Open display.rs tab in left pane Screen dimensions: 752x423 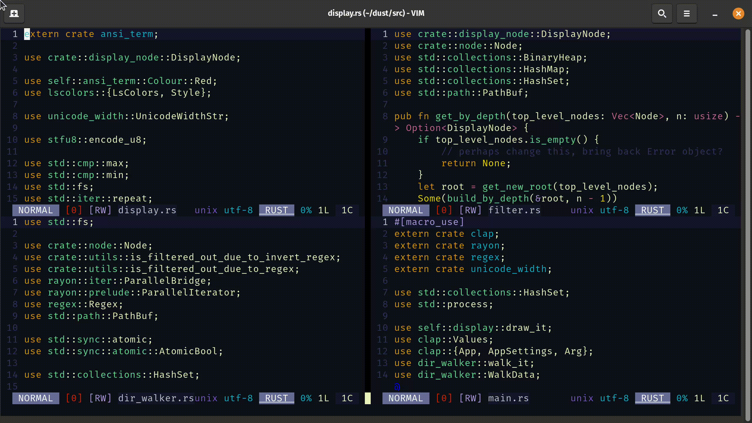[x=147, y=210]
